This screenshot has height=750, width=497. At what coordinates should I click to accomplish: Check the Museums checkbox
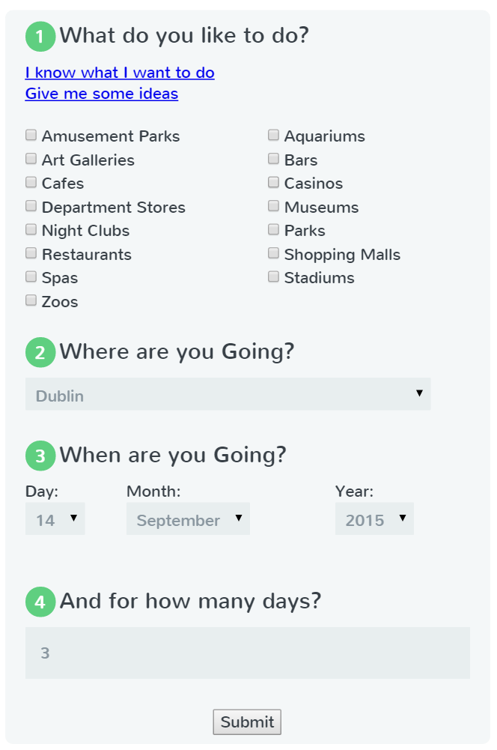274,206
